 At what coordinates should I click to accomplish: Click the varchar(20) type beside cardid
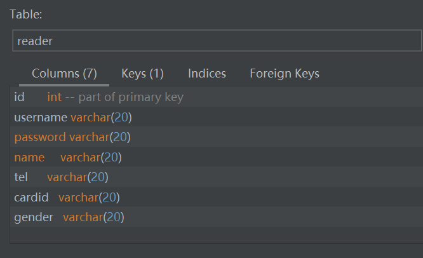click(x=89, y=198)
